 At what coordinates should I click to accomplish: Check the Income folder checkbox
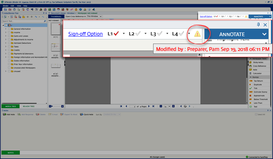9,32
